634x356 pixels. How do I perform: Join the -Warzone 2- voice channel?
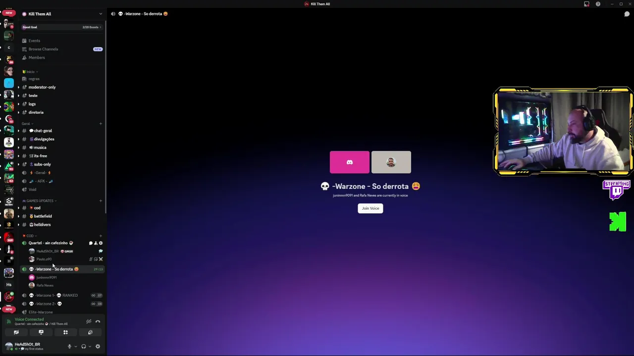61,304
